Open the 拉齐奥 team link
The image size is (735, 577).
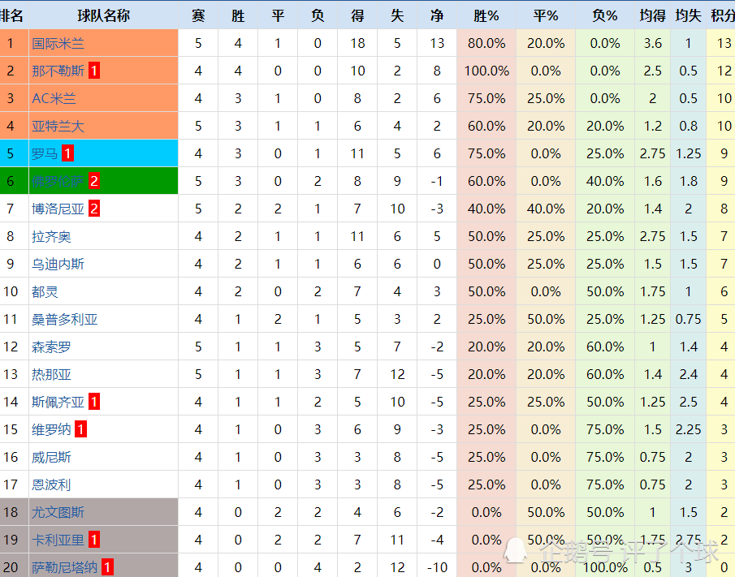[x=51, y=237]
